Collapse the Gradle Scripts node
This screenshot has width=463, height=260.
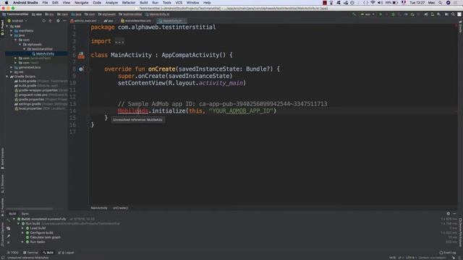pos(7,77)
